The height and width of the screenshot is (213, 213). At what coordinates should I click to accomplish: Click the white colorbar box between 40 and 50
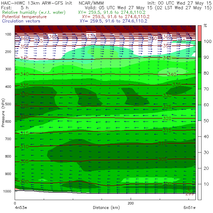199,128
